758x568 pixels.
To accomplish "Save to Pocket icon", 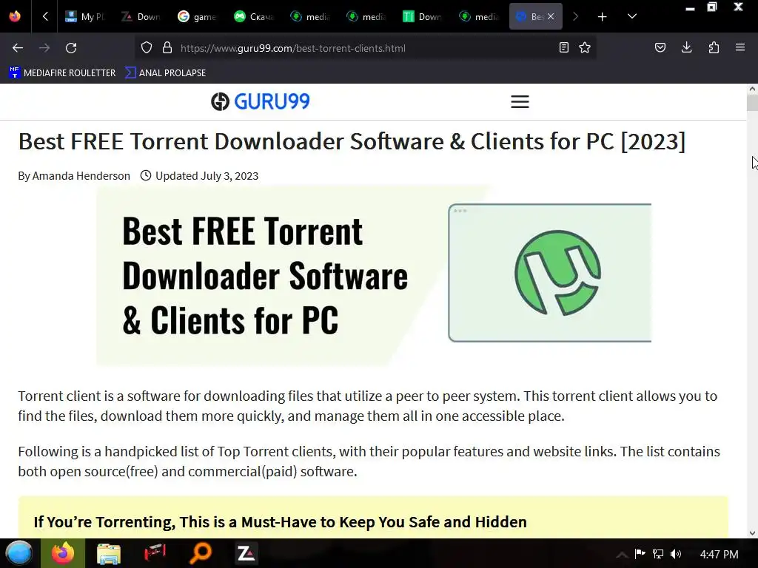I will pos(660,47).
